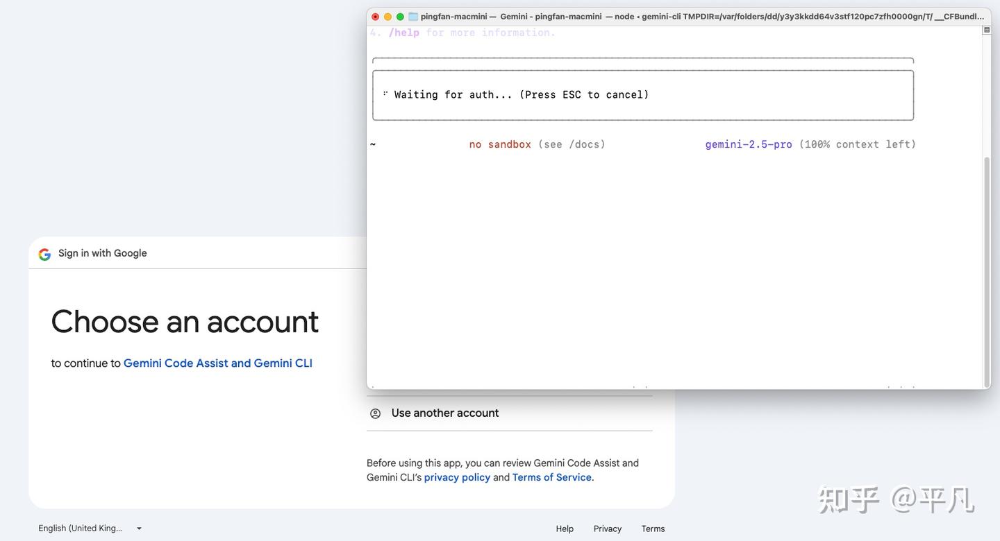
Task: Choose Use another account
Action: pos(510,413)
